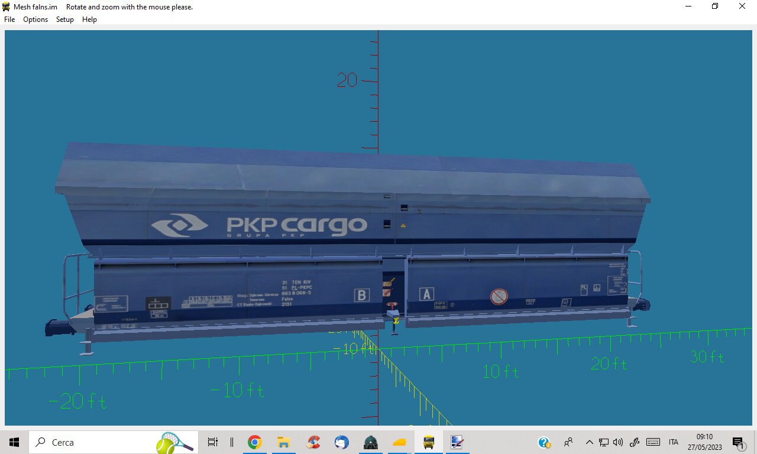Click the PKP cargo logo on wagon

click(258, 226)
